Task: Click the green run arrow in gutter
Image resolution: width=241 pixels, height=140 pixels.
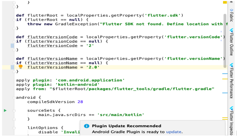Action: [5, 110]
